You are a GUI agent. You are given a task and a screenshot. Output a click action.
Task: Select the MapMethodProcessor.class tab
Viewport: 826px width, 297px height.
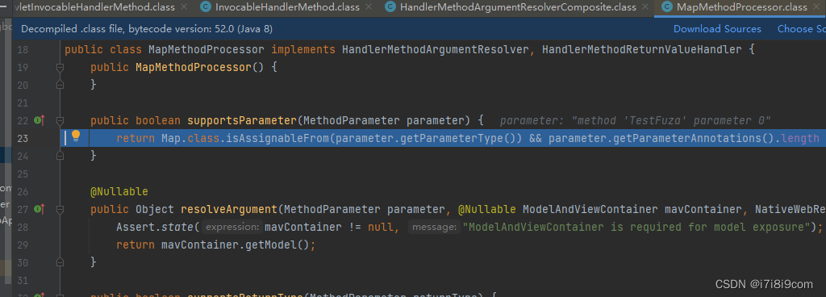coord(741,7)
